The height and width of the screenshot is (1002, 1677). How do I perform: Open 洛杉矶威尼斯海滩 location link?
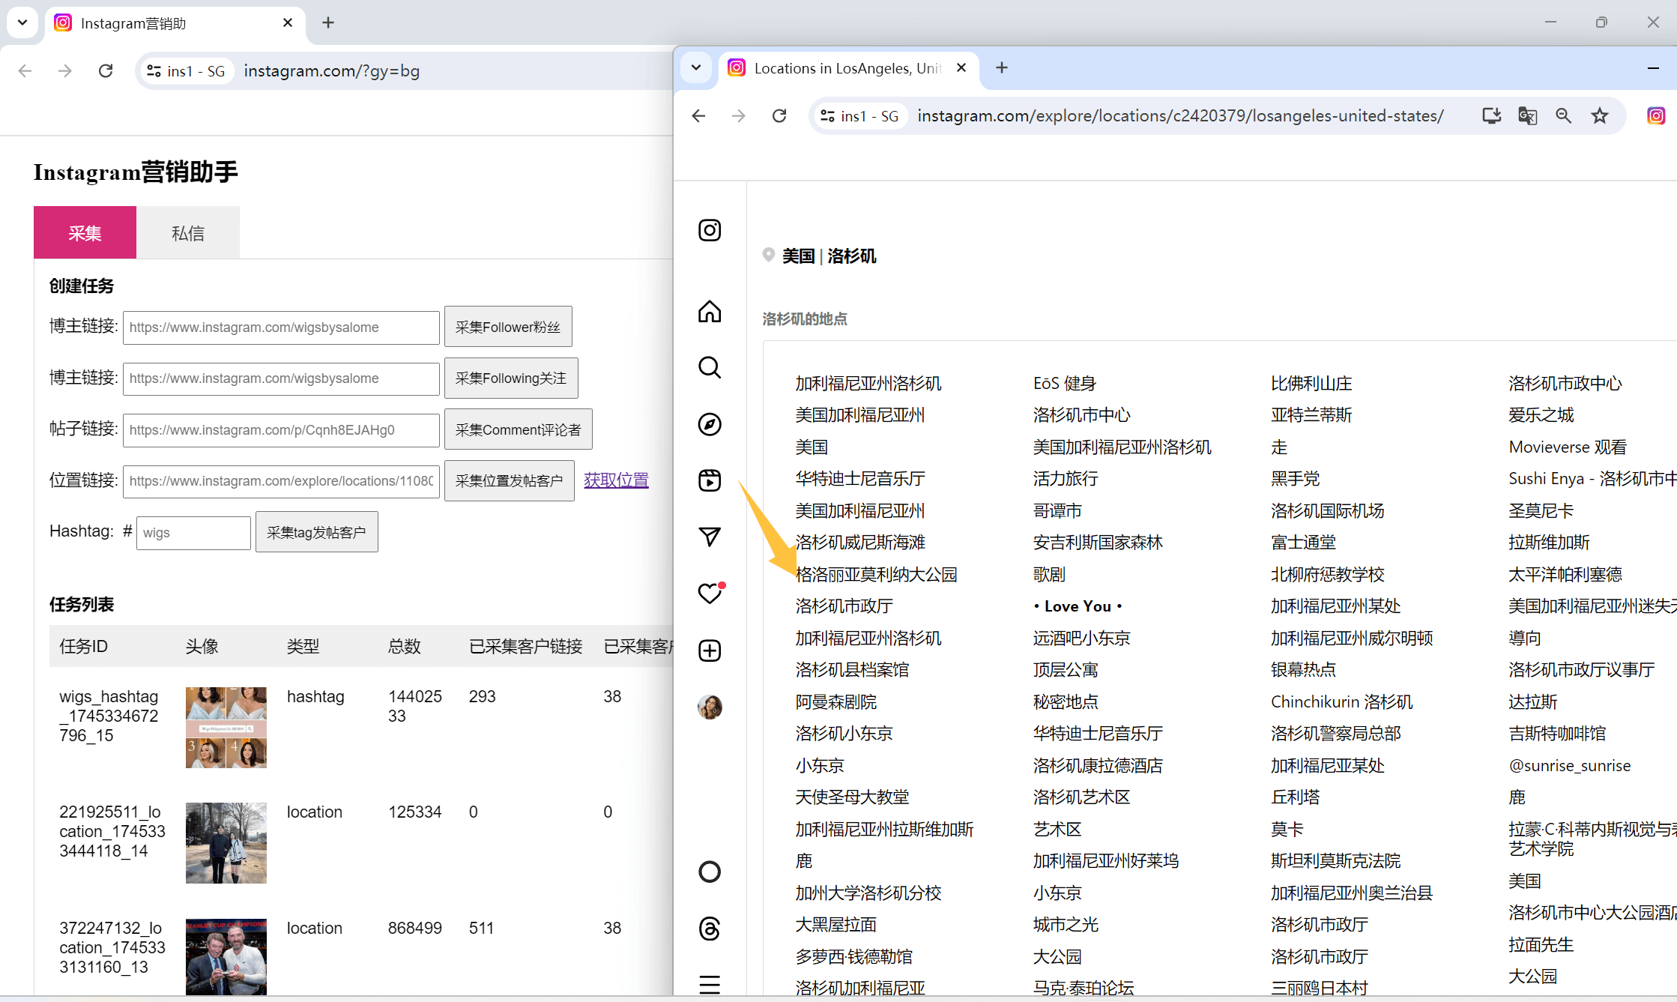coord(860,543)
